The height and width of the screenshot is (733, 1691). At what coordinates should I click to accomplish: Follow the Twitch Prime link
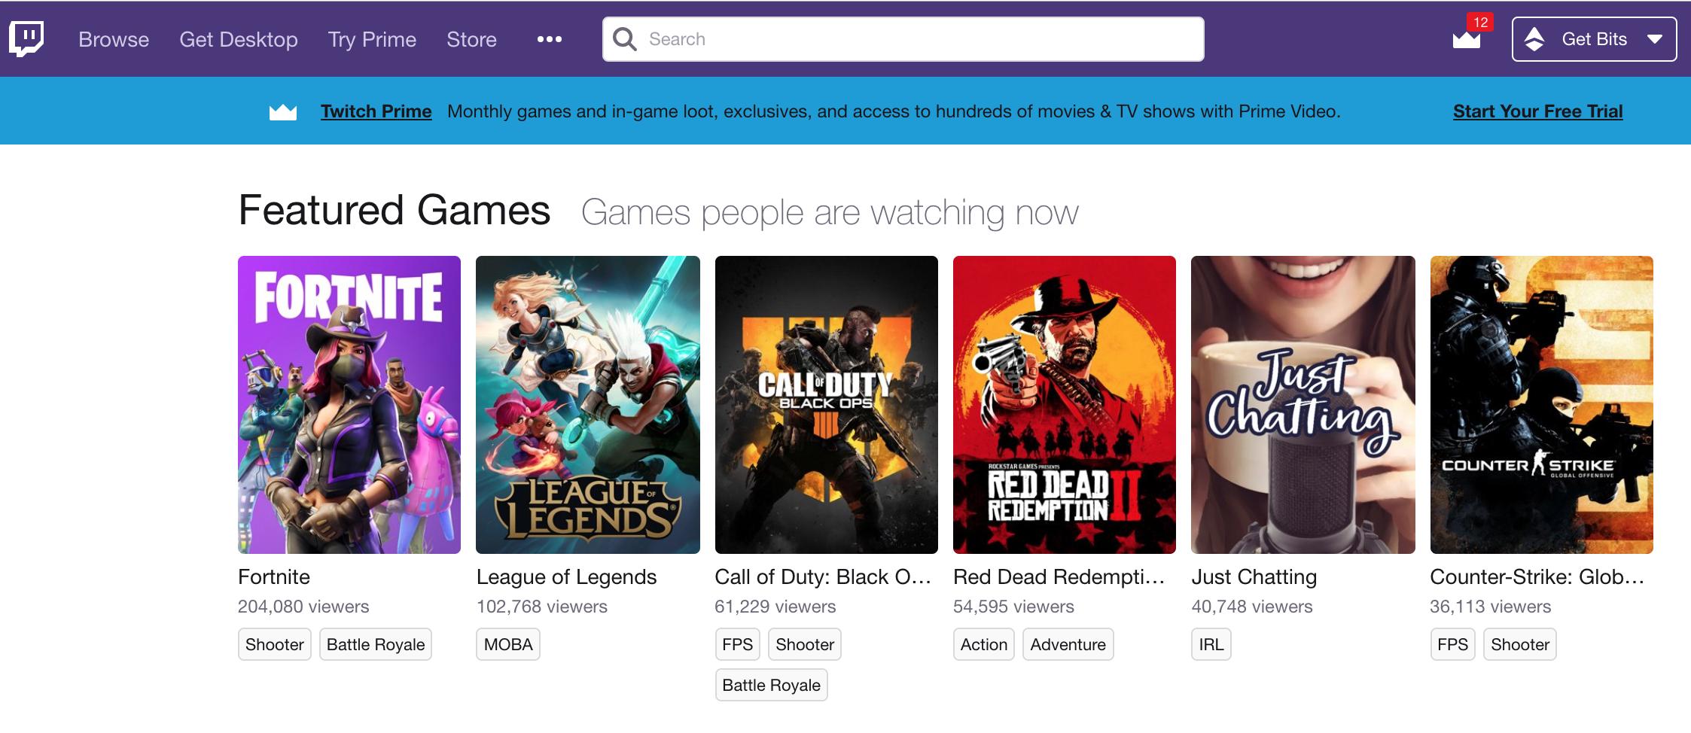(376, 111)
